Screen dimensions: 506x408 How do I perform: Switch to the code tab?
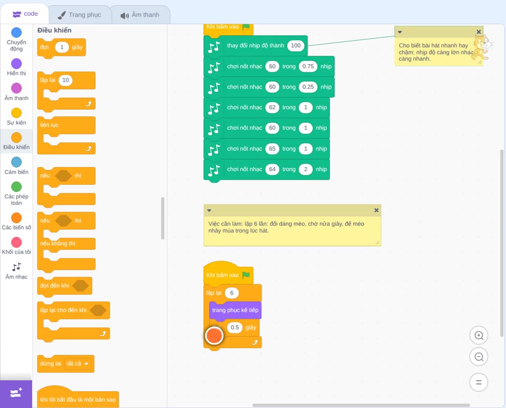25,14
